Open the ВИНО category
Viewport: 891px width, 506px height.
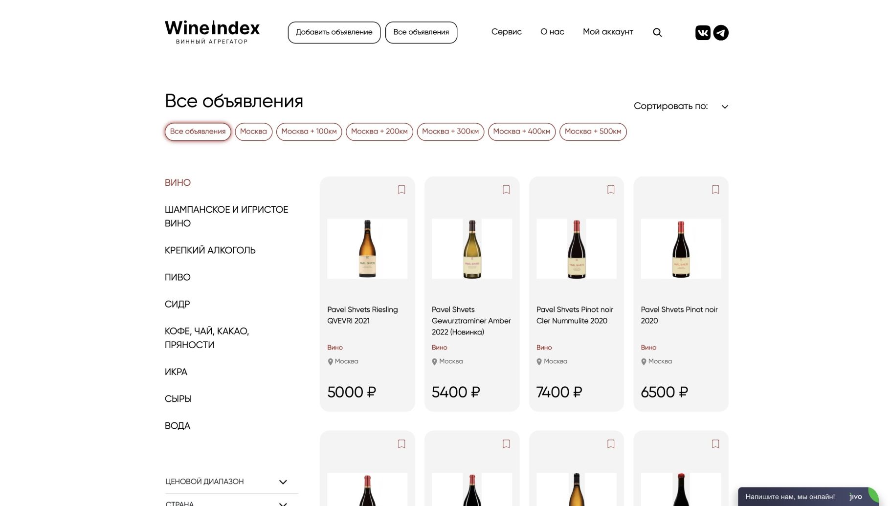[178, 183]
